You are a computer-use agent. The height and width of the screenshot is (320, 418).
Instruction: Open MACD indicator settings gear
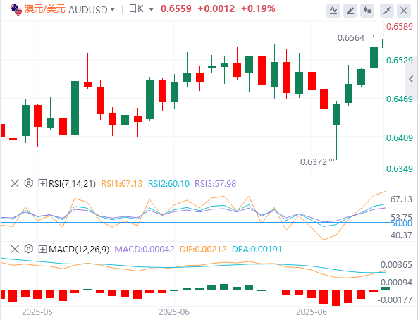click(28, 249)
